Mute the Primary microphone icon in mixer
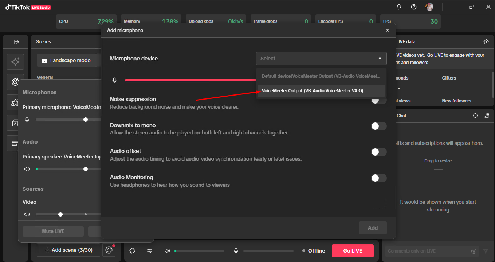 point(27,120)
